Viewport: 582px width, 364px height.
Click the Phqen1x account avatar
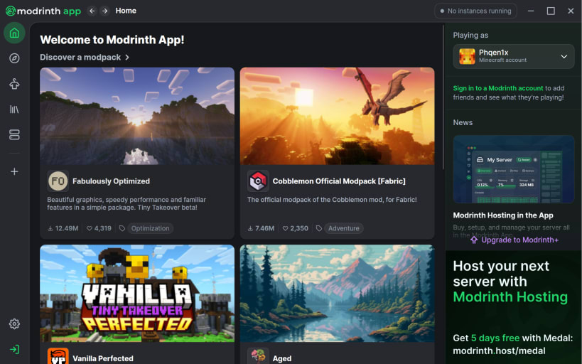[x=467, y=56]
